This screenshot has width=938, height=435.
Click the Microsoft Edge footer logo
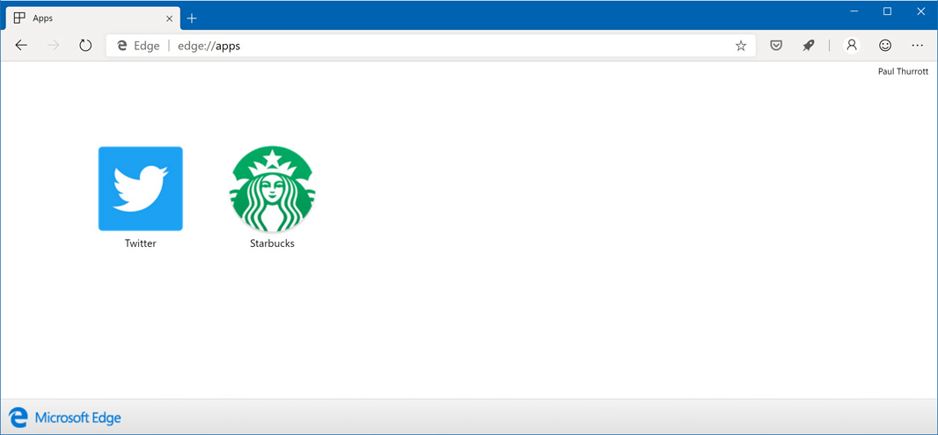65,417
